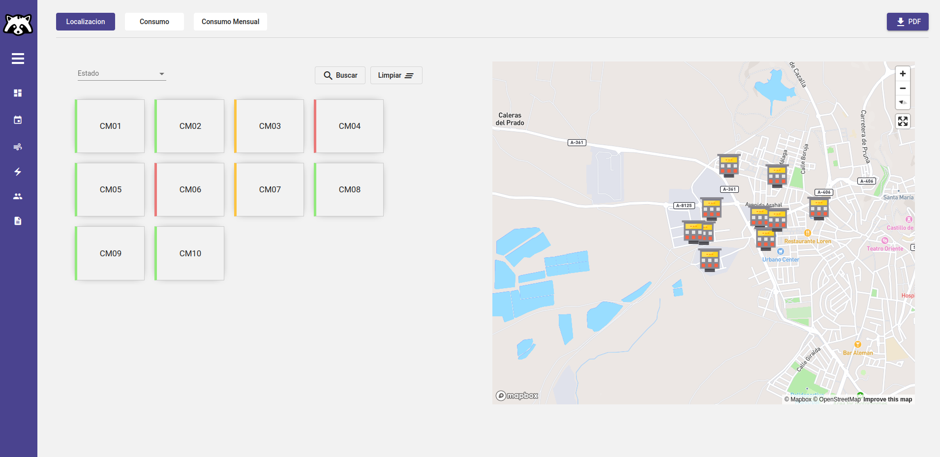This screenshot has height=457, width=940.
Task: Expand the Estado dropdown
Action: [121, 74]
